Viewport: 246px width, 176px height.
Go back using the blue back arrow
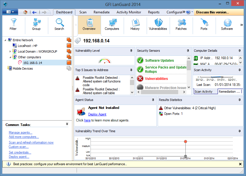(34, 12)
